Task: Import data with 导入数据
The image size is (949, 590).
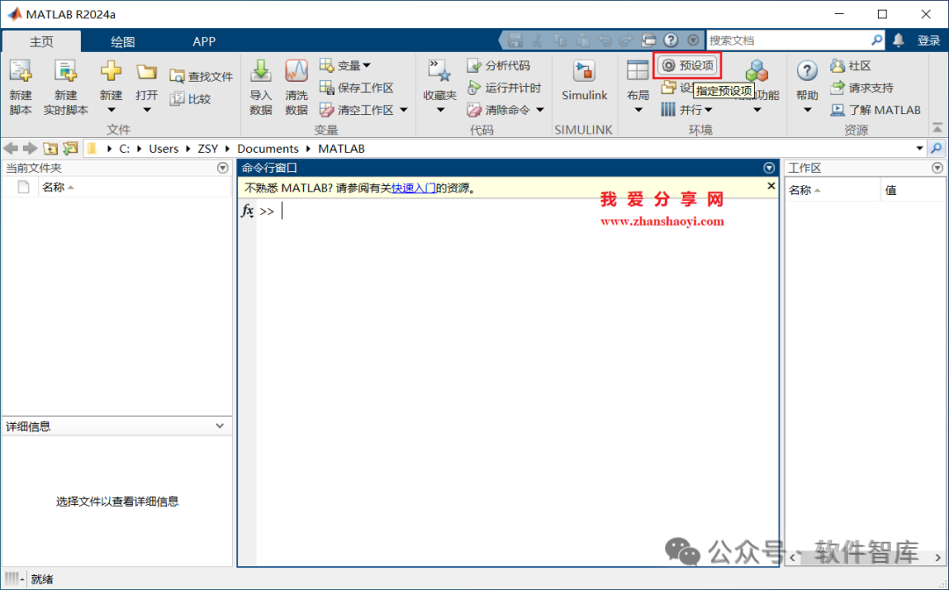Action: [261, 88]
